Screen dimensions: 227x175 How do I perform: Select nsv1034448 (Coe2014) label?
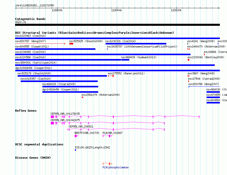click(x=31, y=52)
